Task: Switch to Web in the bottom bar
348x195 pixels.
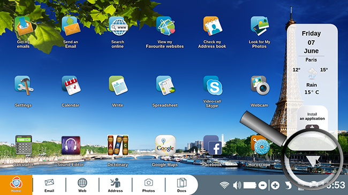Action: (82, 185)
